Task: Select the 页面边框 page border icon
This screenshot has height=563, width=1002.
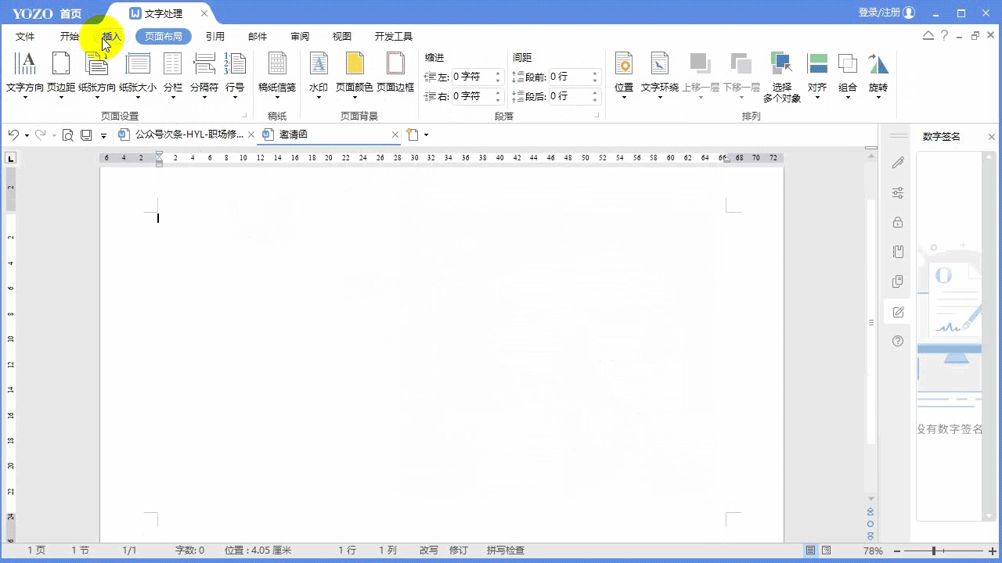Action: 395,64
